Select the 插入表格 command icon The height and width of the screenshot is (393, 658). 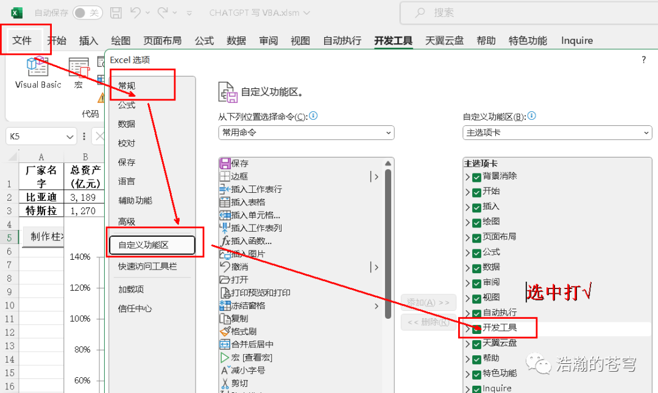coord(225,203)
